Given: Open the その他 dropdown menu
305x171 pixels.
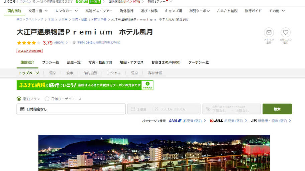Looking at the screenshot, I should pos(277,11).
